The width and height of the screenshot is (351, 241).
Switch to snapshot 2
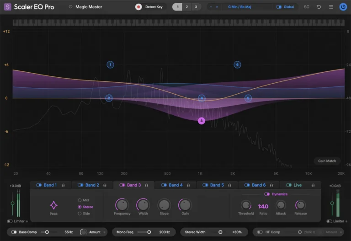pos(186,7)
